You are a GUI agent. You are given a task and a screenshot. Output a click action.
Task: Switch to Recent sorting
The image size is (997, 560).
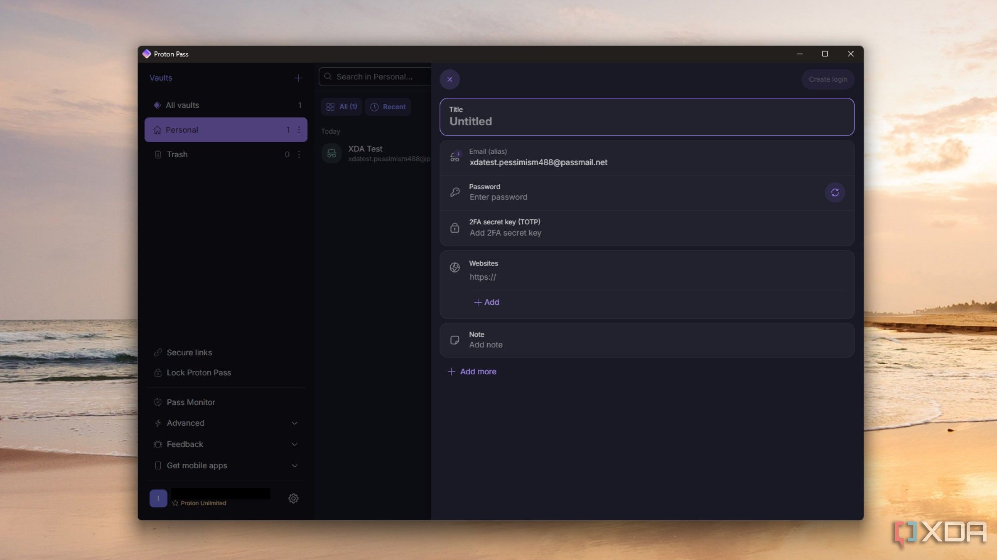pyautogui.click(x=388, y=107)
